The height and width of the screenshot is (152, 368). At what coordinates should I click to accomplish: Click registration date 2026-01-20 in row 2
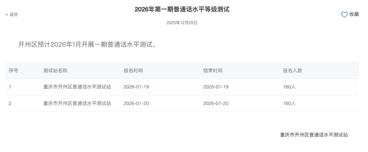tap(136, 103)
